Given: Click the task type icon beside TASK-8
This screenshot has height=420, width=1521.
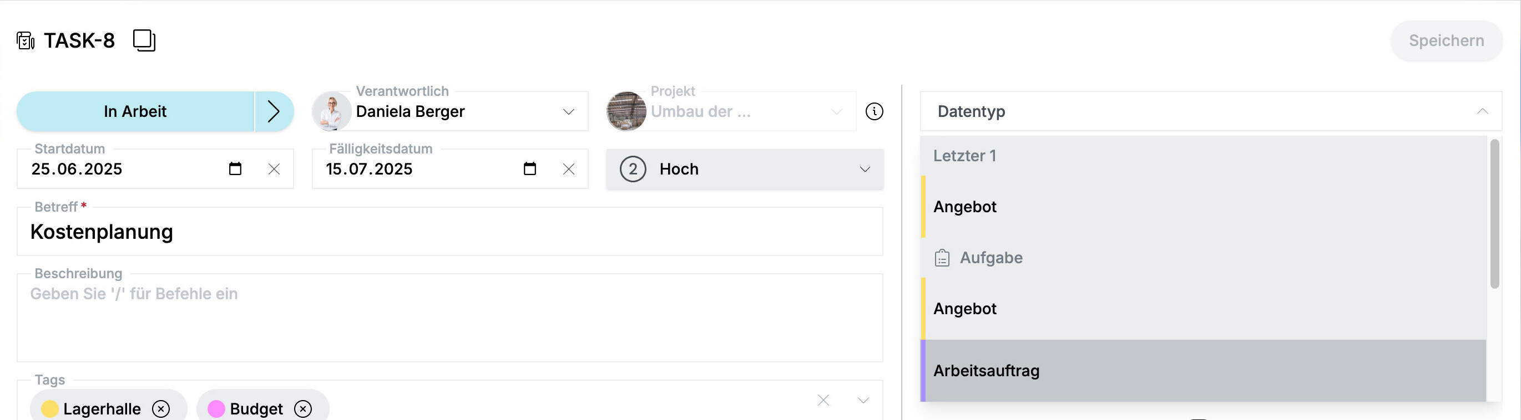Looking at the screenshot, I should tap(26, 40).
